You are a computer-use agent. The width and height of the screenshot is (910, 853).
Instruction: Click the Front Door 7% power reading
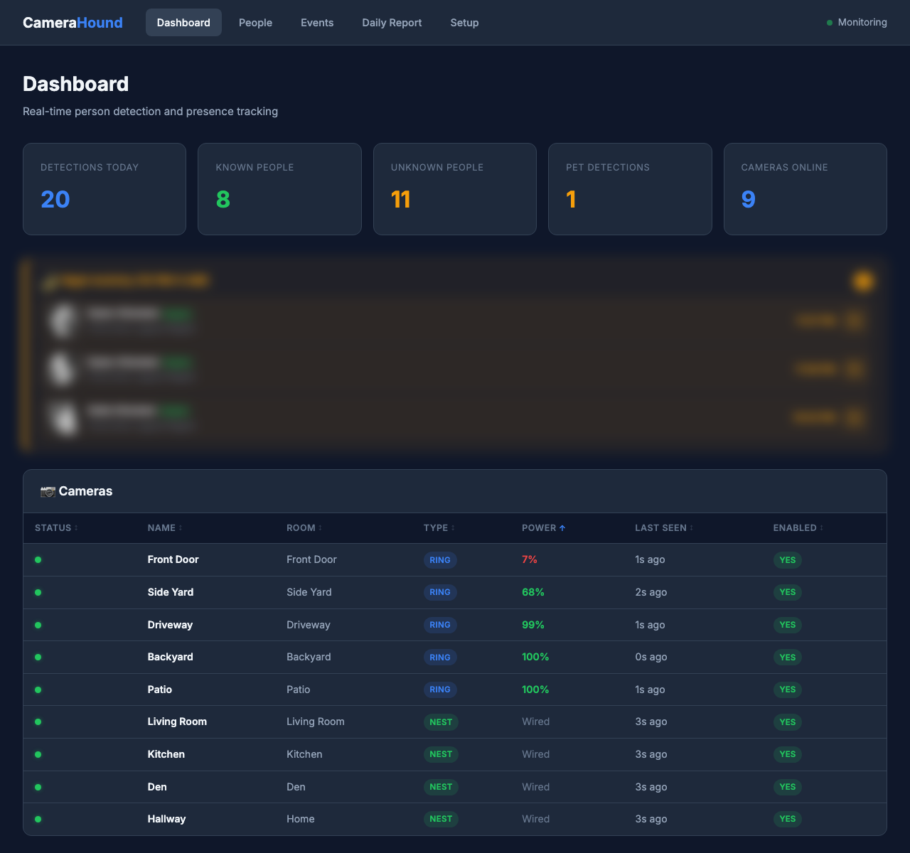pyautogui.click(x=530, y=560)
